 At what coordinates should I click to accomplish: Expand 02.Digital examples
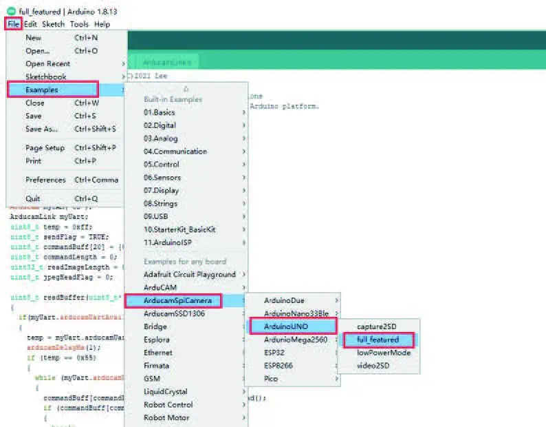click(x=186, y=125)
